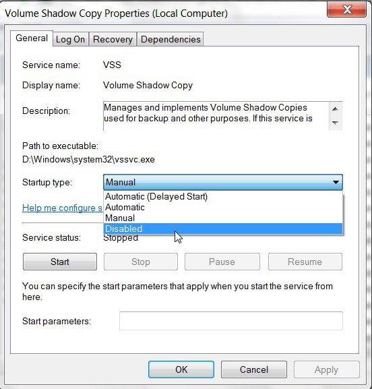Switch to the Recovery tab
The height and width of the screenshot is (389, 372).
click(x=113, y=39)
